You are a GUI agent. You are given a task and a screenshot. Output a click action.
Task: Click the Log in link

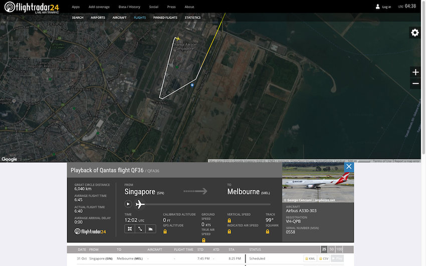tap(386, 7)
